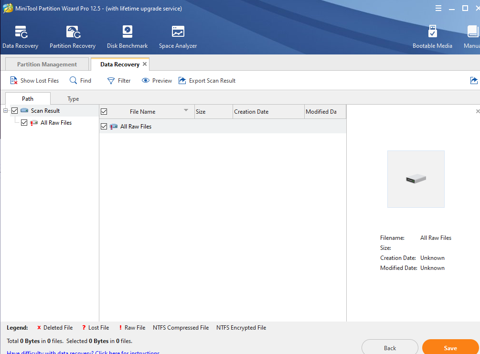Click the drive thumbnail in the preview pane
Viewport: 480px width, 354px height.
pos(416,179)
